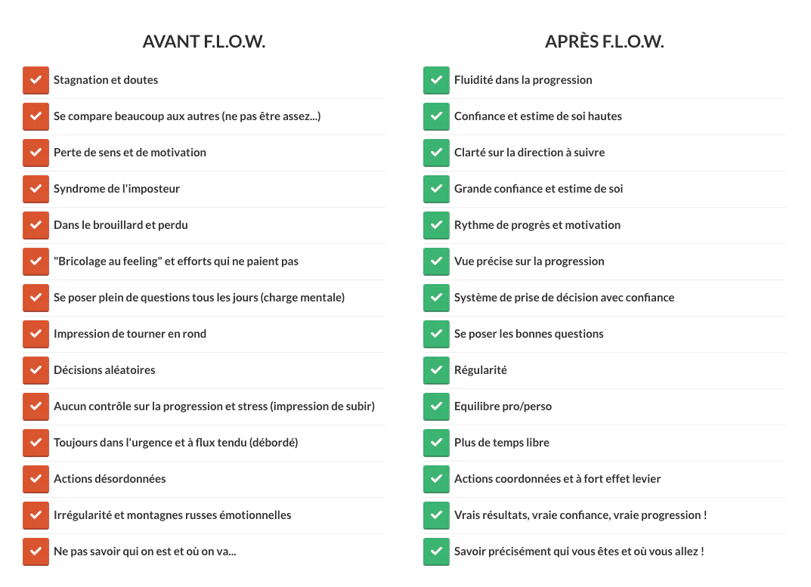The width and height of the screenshot is (811, 587).
Task: Click the green check icon next to "Régularité"
Action: 436,370
